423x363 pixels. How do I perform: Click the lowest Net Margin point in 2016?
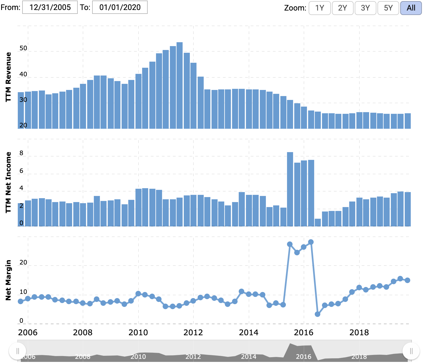(x=318, y=314)
